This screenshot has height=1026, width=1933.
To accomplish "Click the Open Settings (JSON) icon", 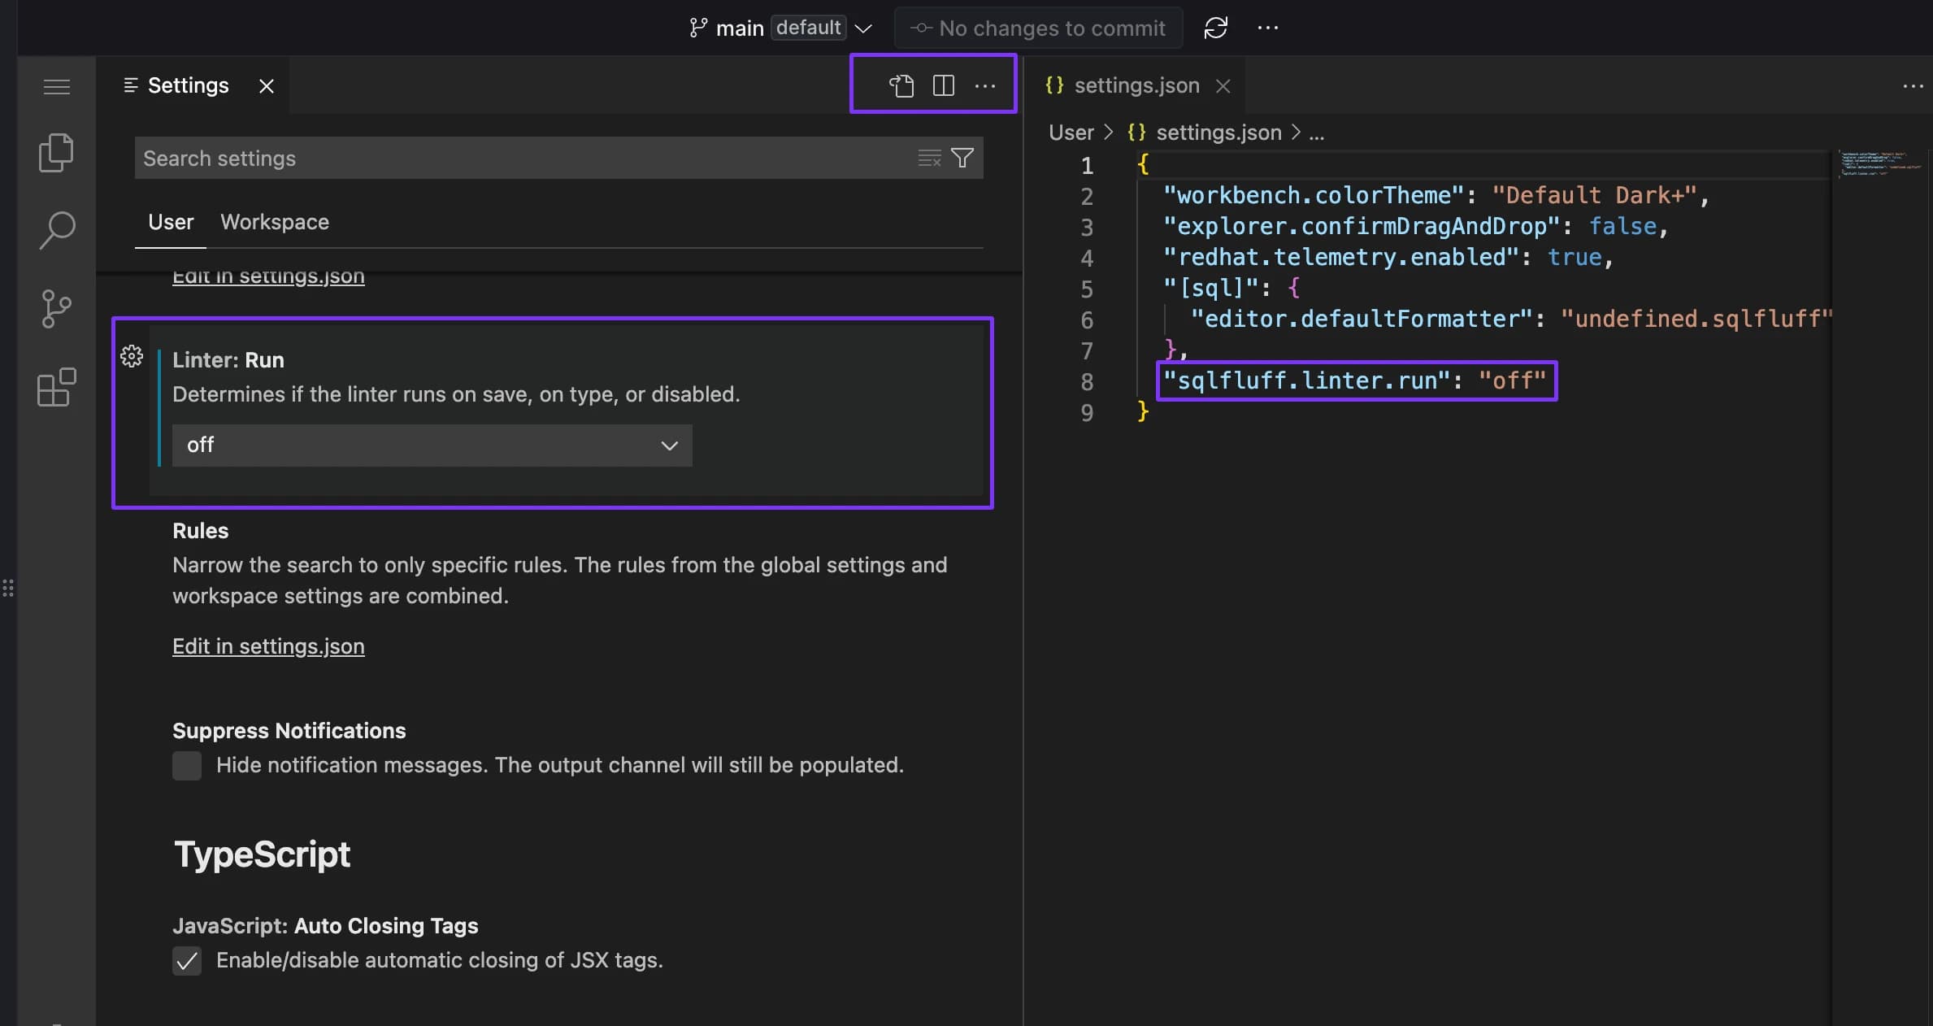I will [x=901, y=85].
